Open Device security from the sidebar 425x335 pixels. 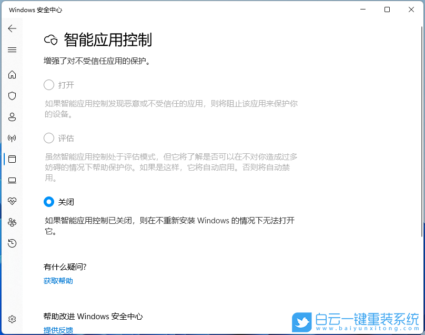[x=12, y=180]
